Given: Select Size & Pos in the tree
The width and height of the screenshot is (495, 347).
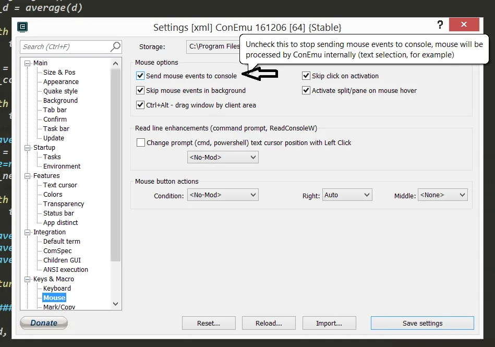Looking at the screenshot, I should 59,73.
